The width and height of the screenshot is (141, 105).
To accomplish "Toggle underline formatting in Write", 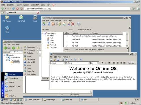I will click(x=109, y=63).
